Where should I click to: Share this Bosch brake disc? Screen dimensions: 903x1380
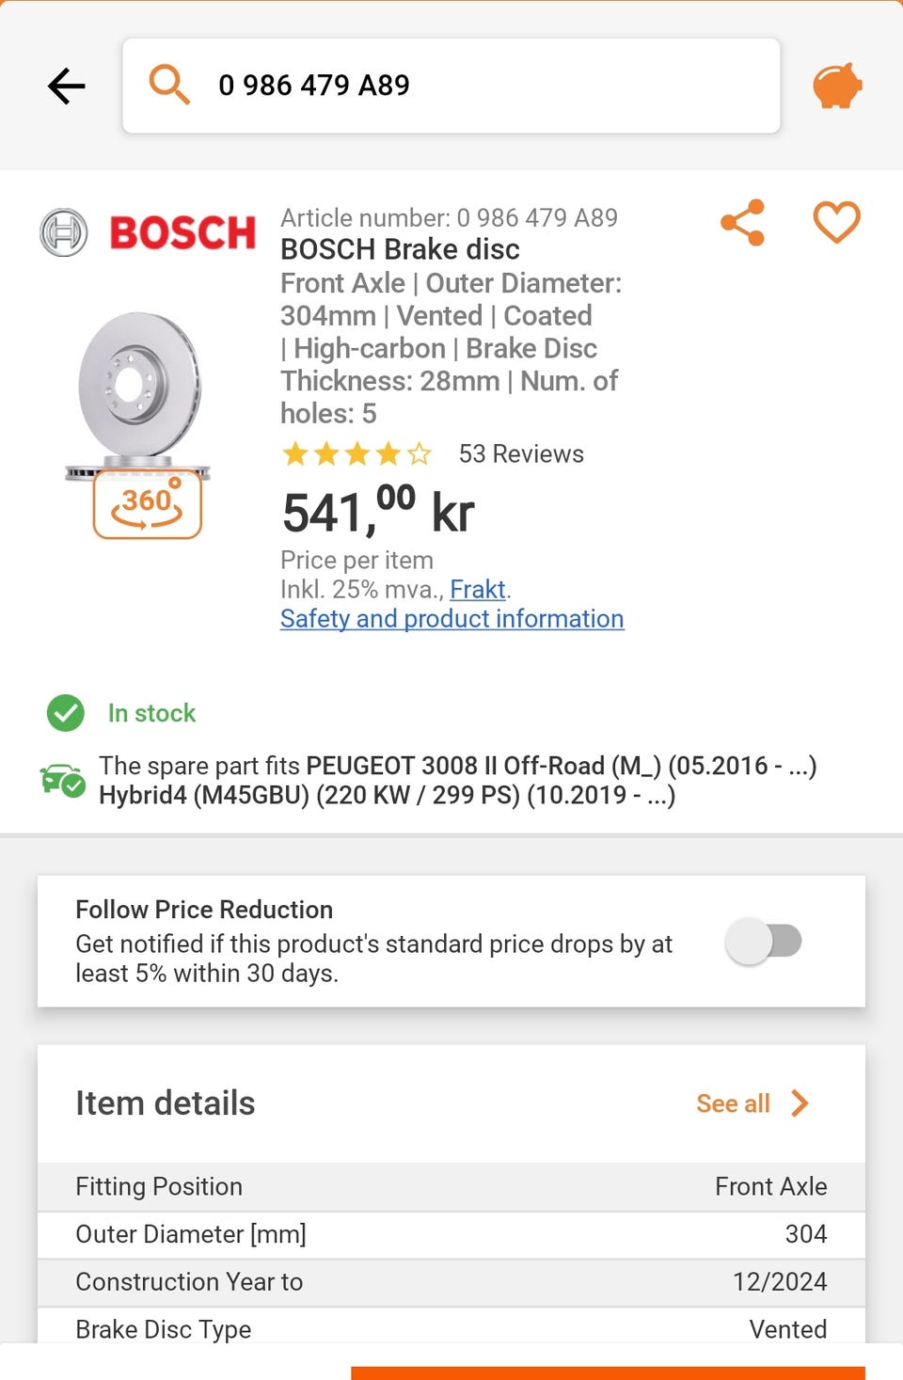743,223
